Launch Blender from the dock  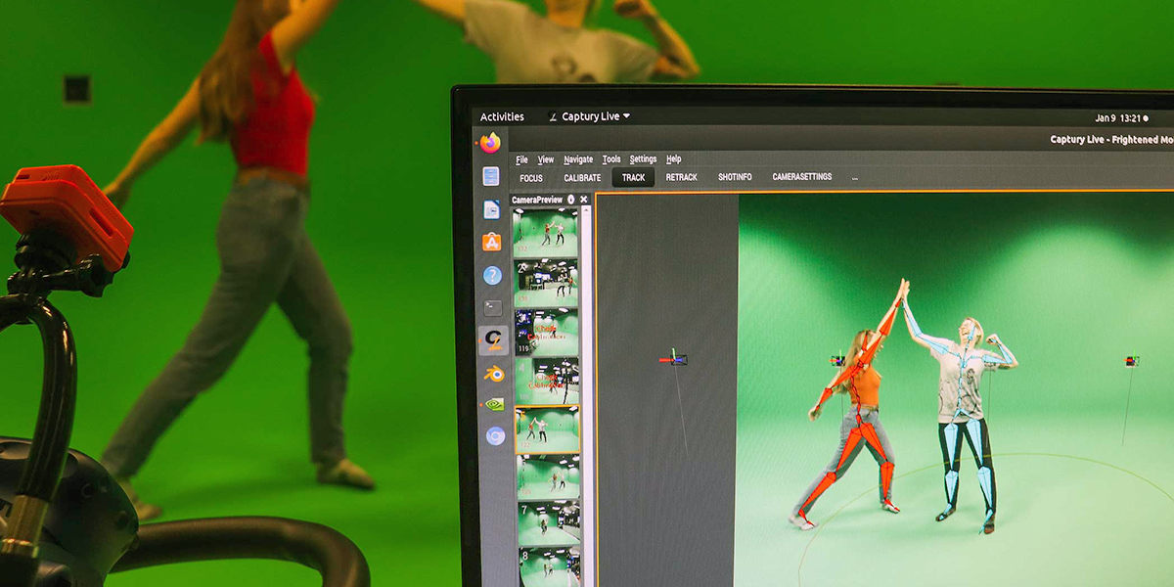(494, 373)
